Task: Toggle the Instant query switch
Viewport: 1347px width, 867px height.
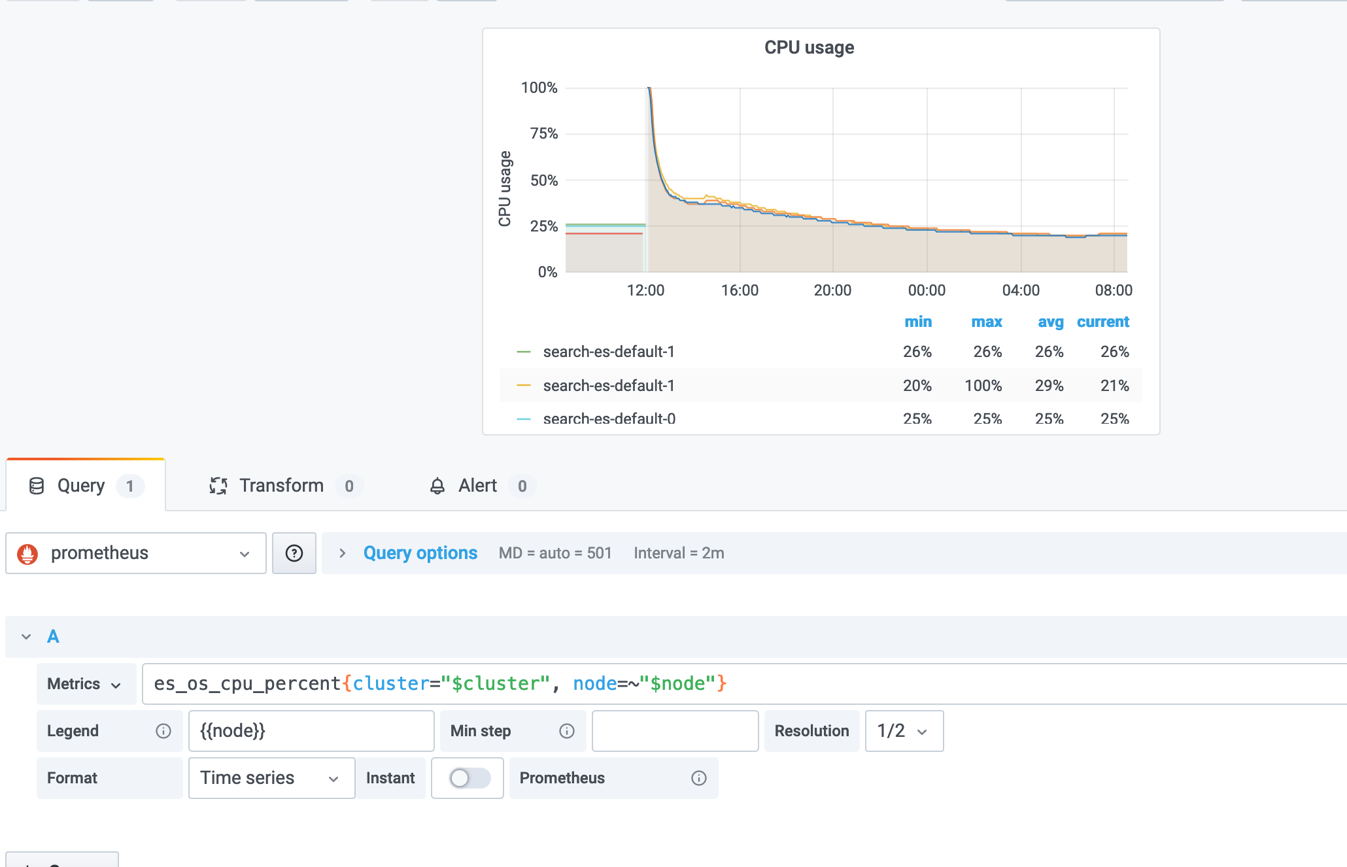Action: (x=469, y=778)
